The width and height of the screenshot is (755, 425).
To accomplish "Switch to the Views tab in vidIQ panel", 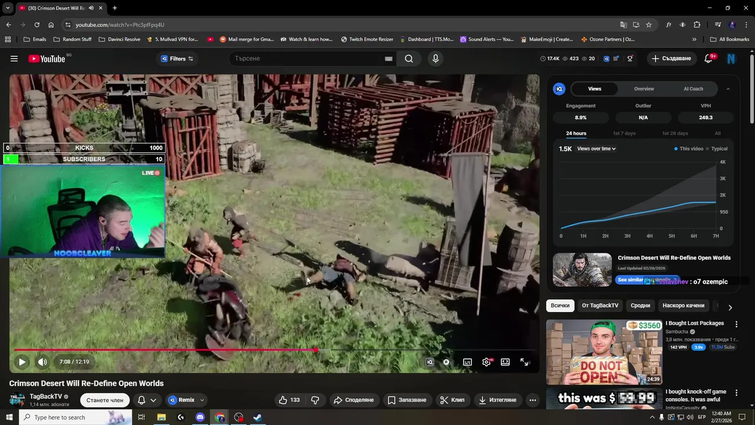I will click(595, 89).
